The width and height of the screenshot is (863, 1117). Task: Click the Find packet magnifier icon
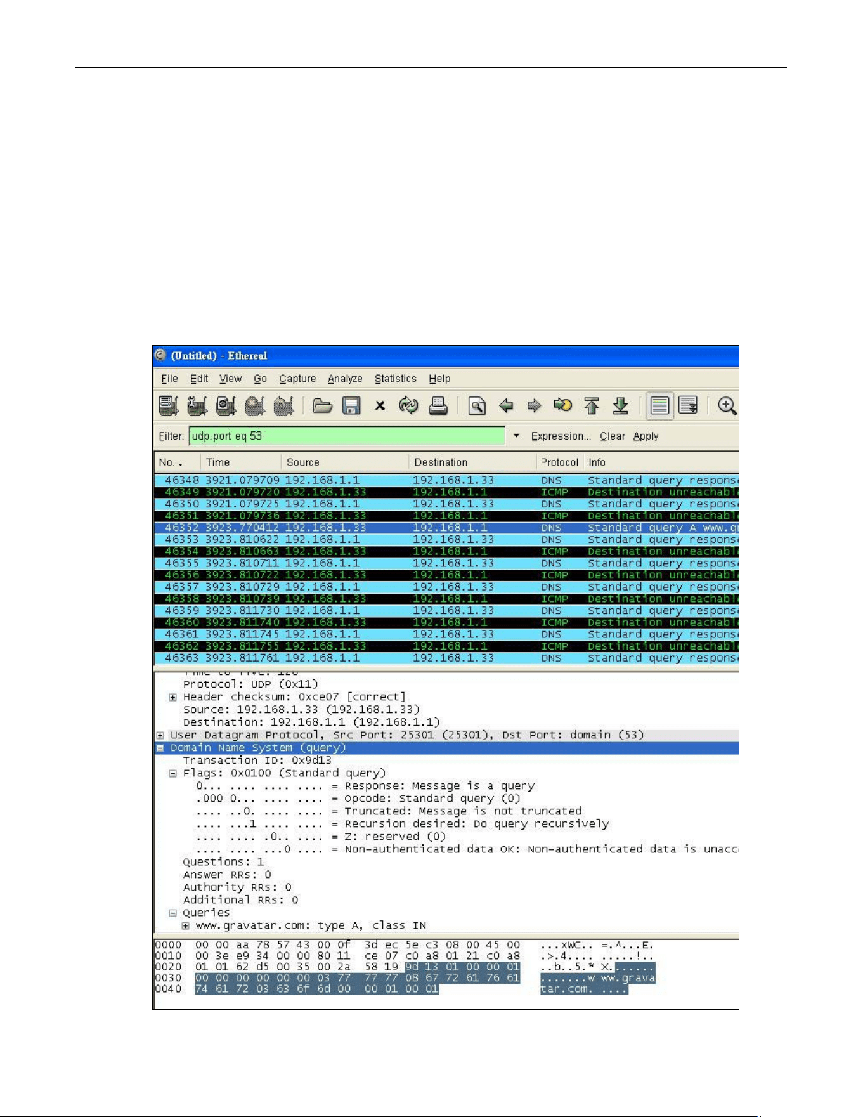point(477,406)
